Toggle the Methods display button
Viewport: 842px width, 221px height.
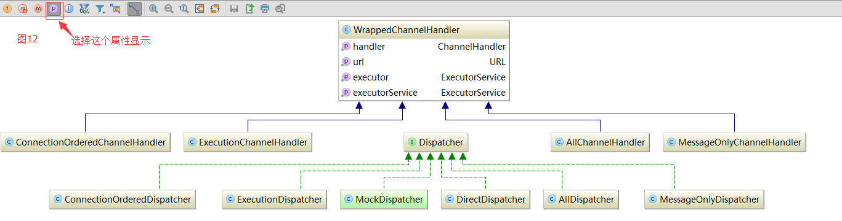tap(38, 9)
